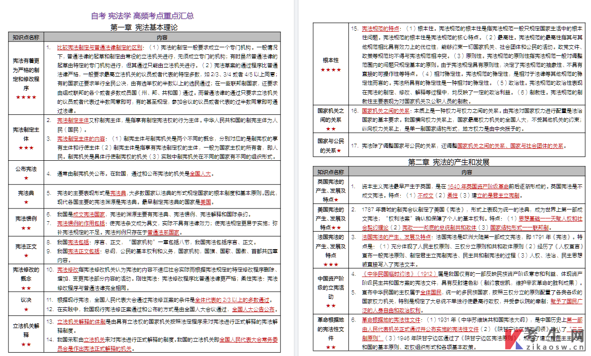Click the three stars under 宪法制定主体

click(x=26, y=148)
